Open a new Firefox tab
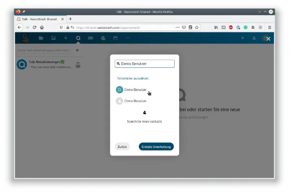Image resolution: width=289 pixels, height=193 pixels. (70, 19)
